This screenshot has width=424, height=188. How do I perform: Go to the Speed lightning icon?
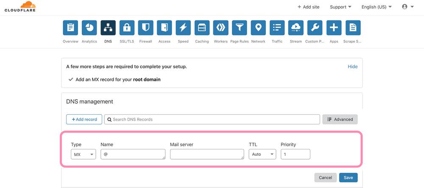(183, 28)
